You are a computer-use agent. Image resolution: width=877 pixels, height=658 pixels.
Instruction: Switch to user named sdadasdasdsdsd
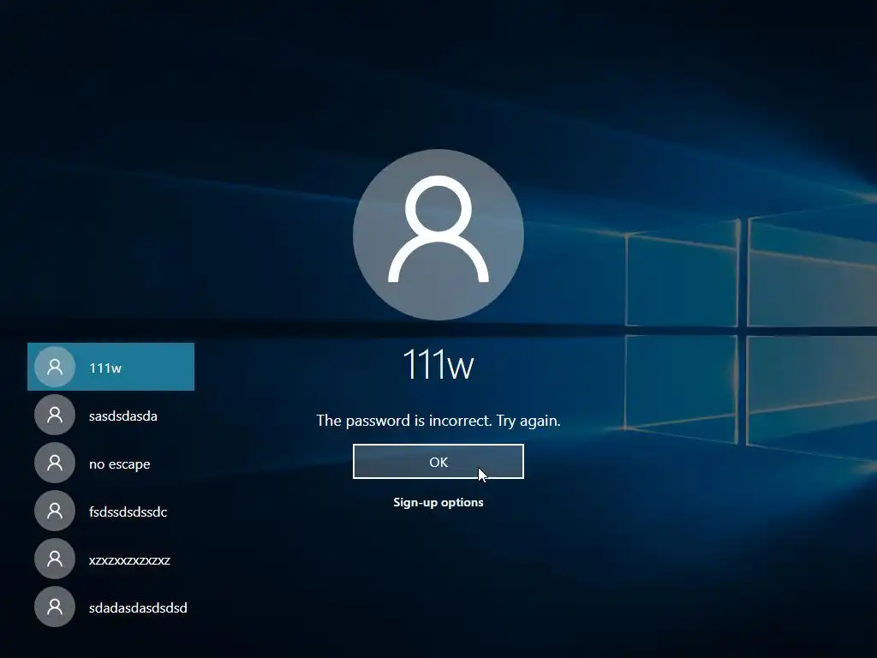(110, 607)
